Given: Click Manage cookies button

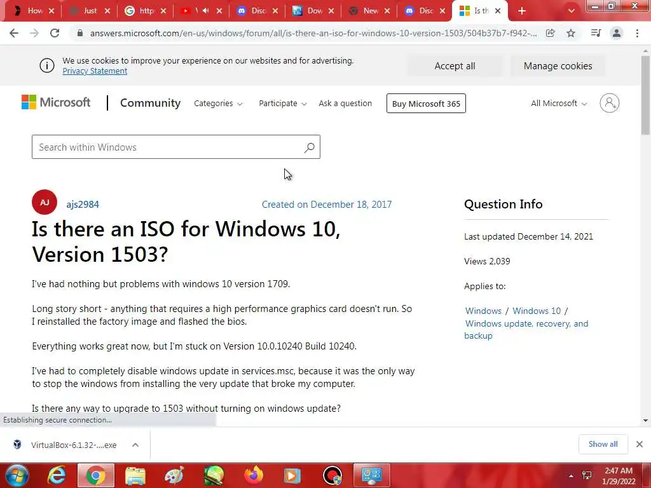Looking at the screenshot, I should pyautogui.click(x=558, y=66).
